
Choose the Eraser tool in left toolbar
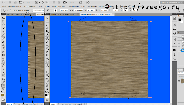click(3, 51)
